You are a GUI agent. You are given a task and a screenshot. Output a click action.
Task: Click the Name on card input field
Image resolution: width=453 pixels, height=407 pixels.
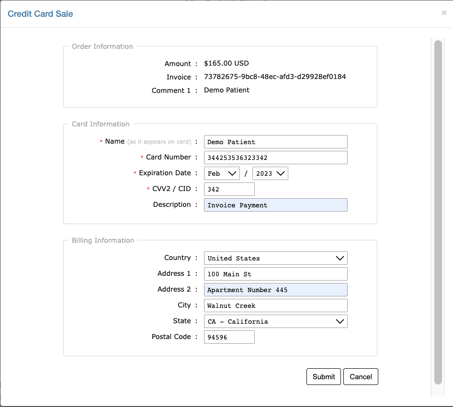276,142
